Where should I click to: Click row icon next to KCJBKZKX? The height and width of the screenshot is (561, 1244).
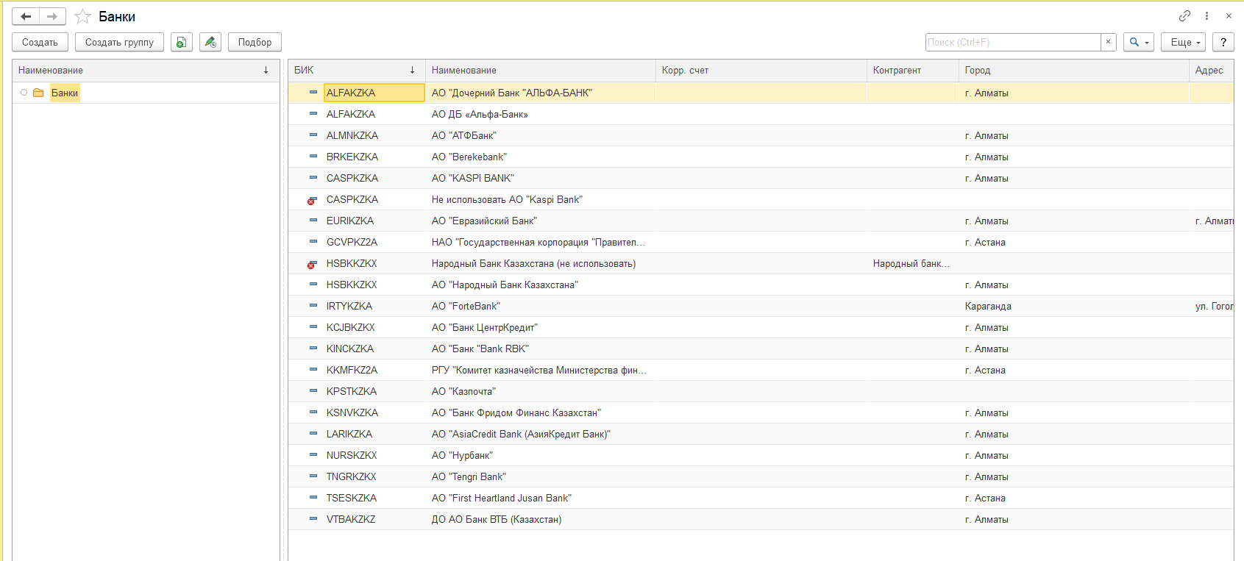click(313, 327)
